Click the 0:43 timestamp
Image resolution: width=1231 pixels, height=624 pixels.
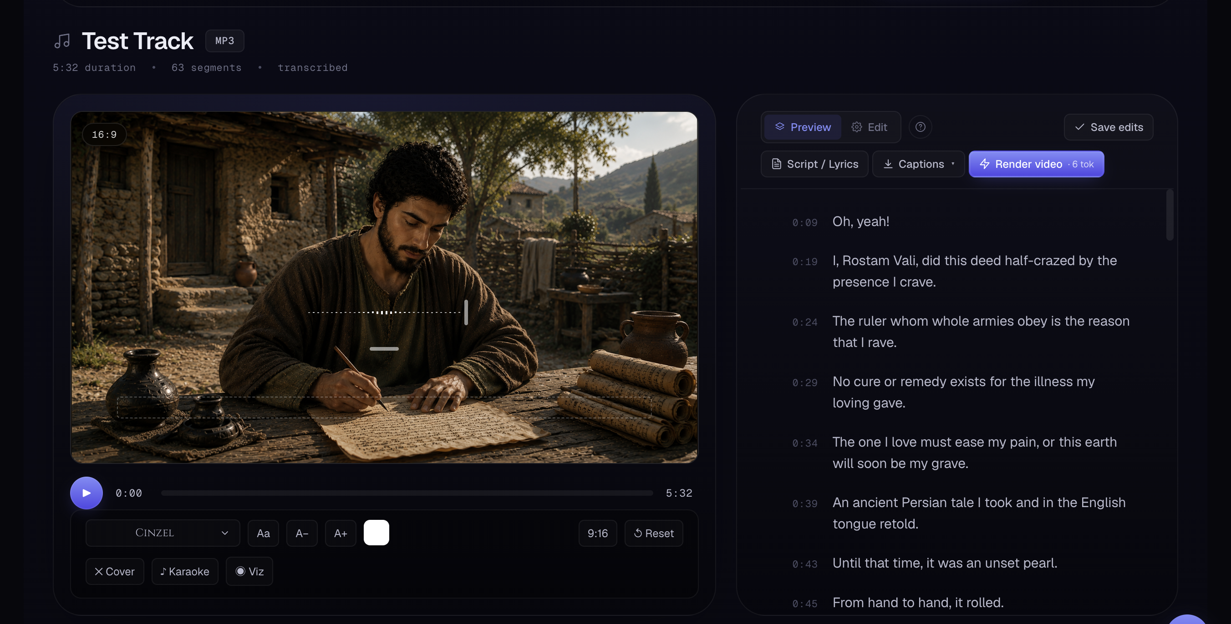pyautogui.click(x=805, y=564)
